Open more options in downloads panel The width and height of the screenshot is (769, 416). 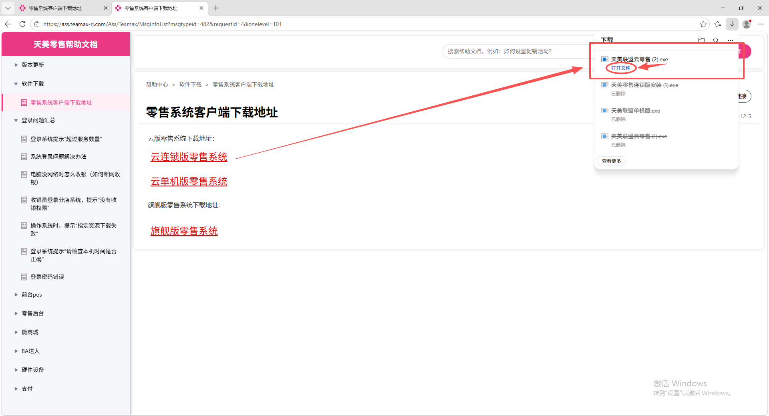[731, 40]
